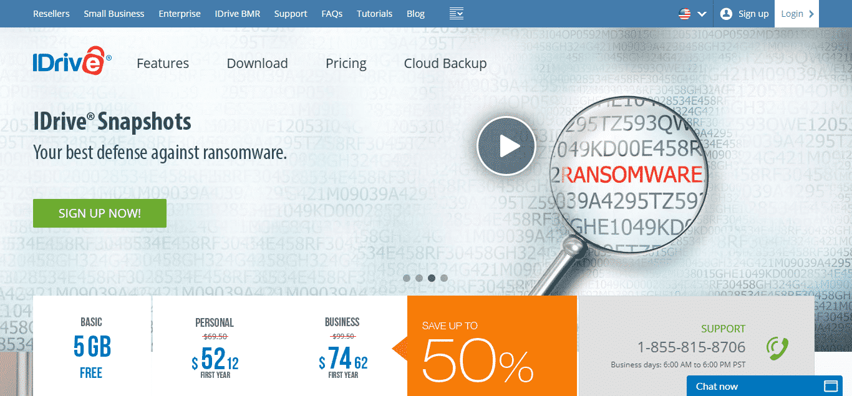Click the Chat now label
852x396 pixels.
pyautogui.click(x=717, y=386)
